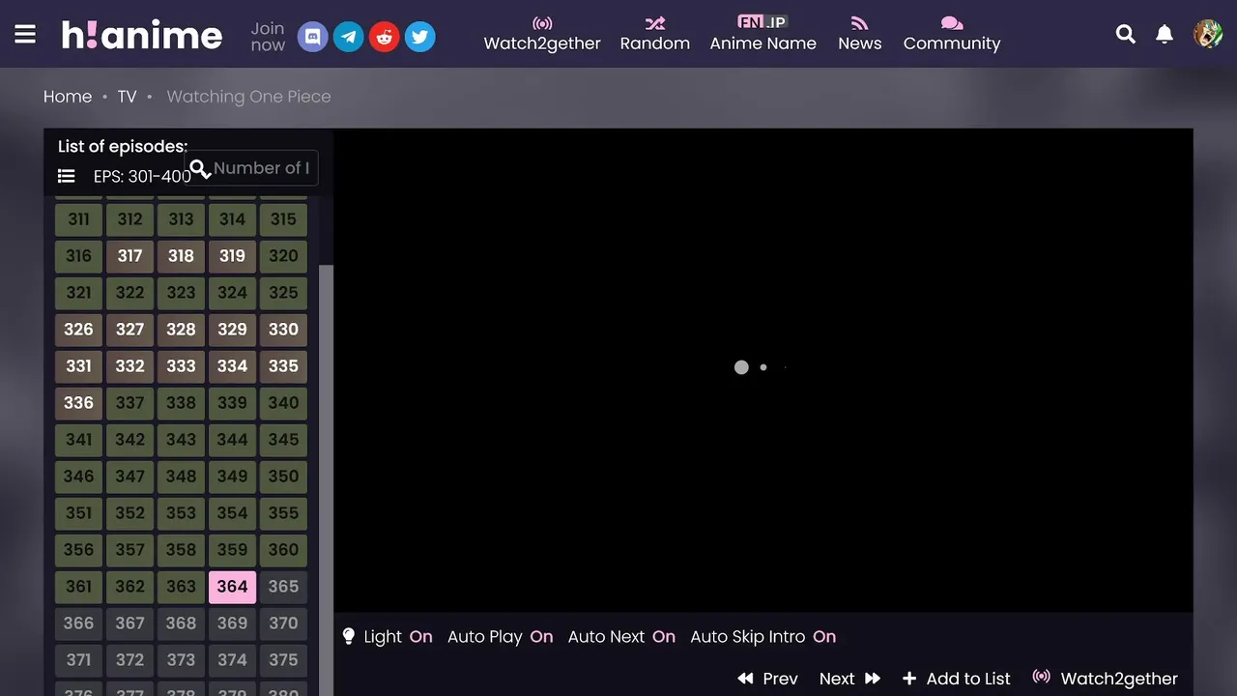
Task: Start Watch2gether below the player
Action: [1106, 679]
